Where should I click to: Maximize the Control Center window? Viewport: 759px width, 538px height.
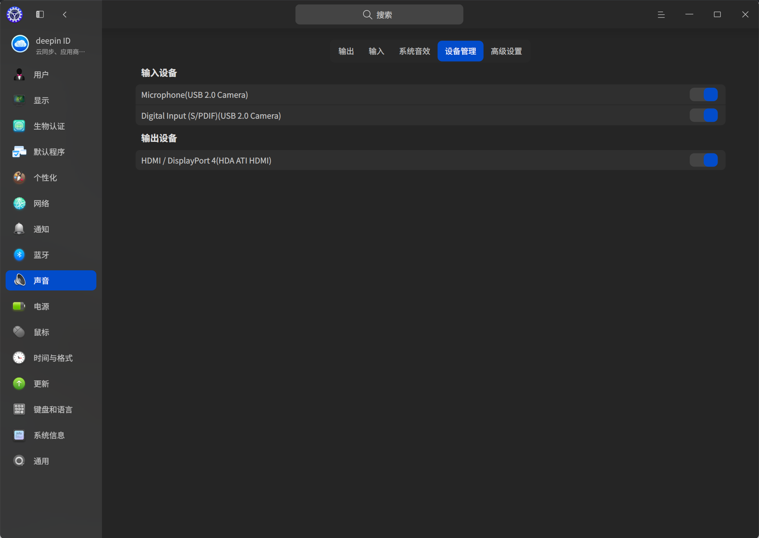pyautogui.click(x=717, y=14)
